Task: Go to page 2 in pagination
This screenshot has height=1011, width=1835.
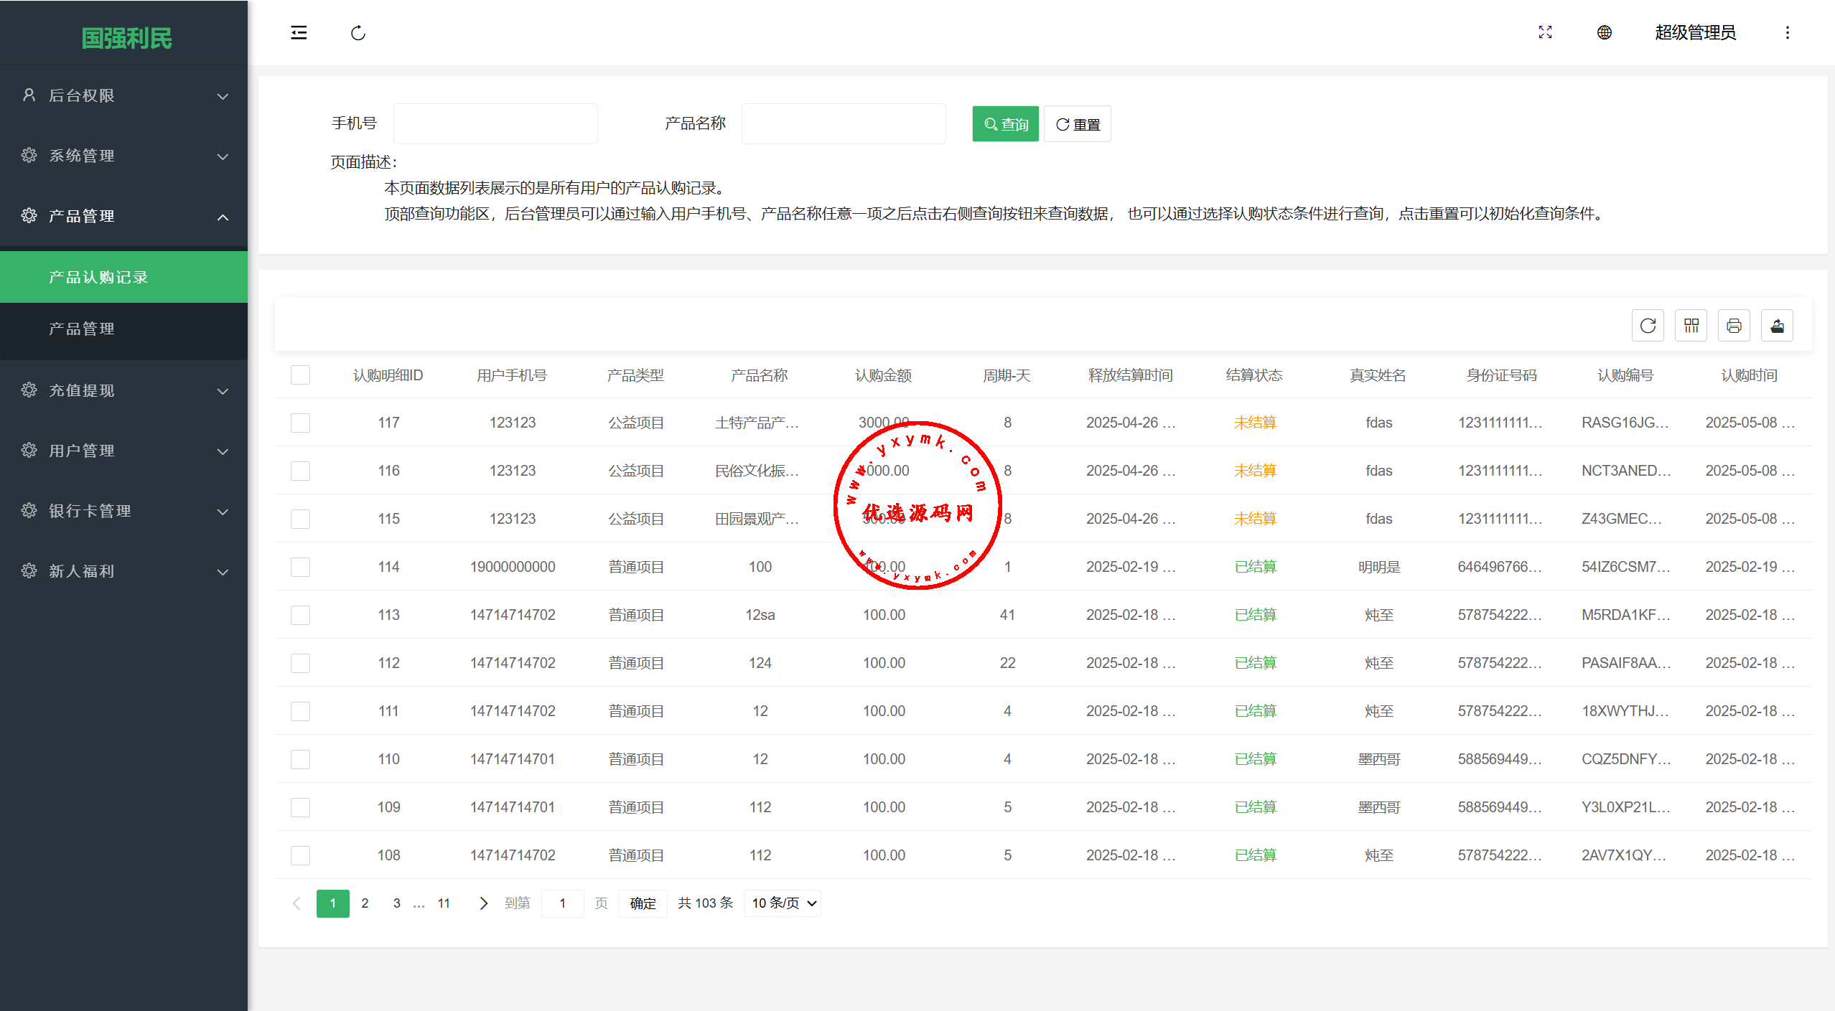Action: tap(365, 903)
